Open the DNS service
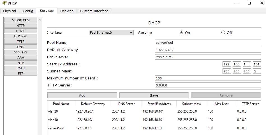Image resolution: width=266 pixels, height=135 pixels. click(x=21, y=47)
